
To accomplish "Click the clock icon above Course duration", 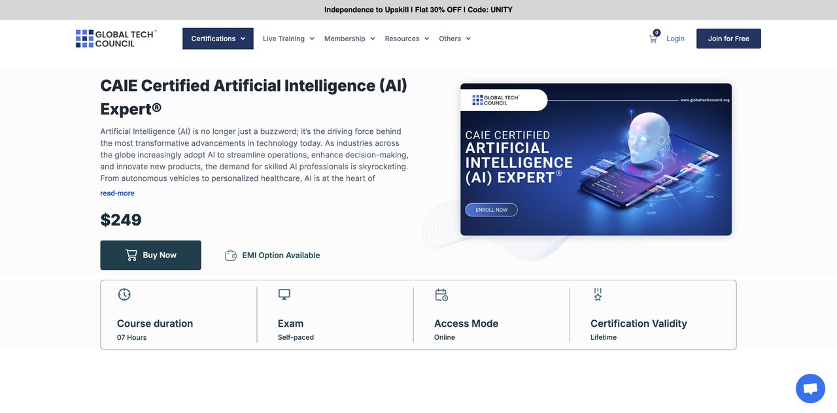I will [x=124, y=295].
